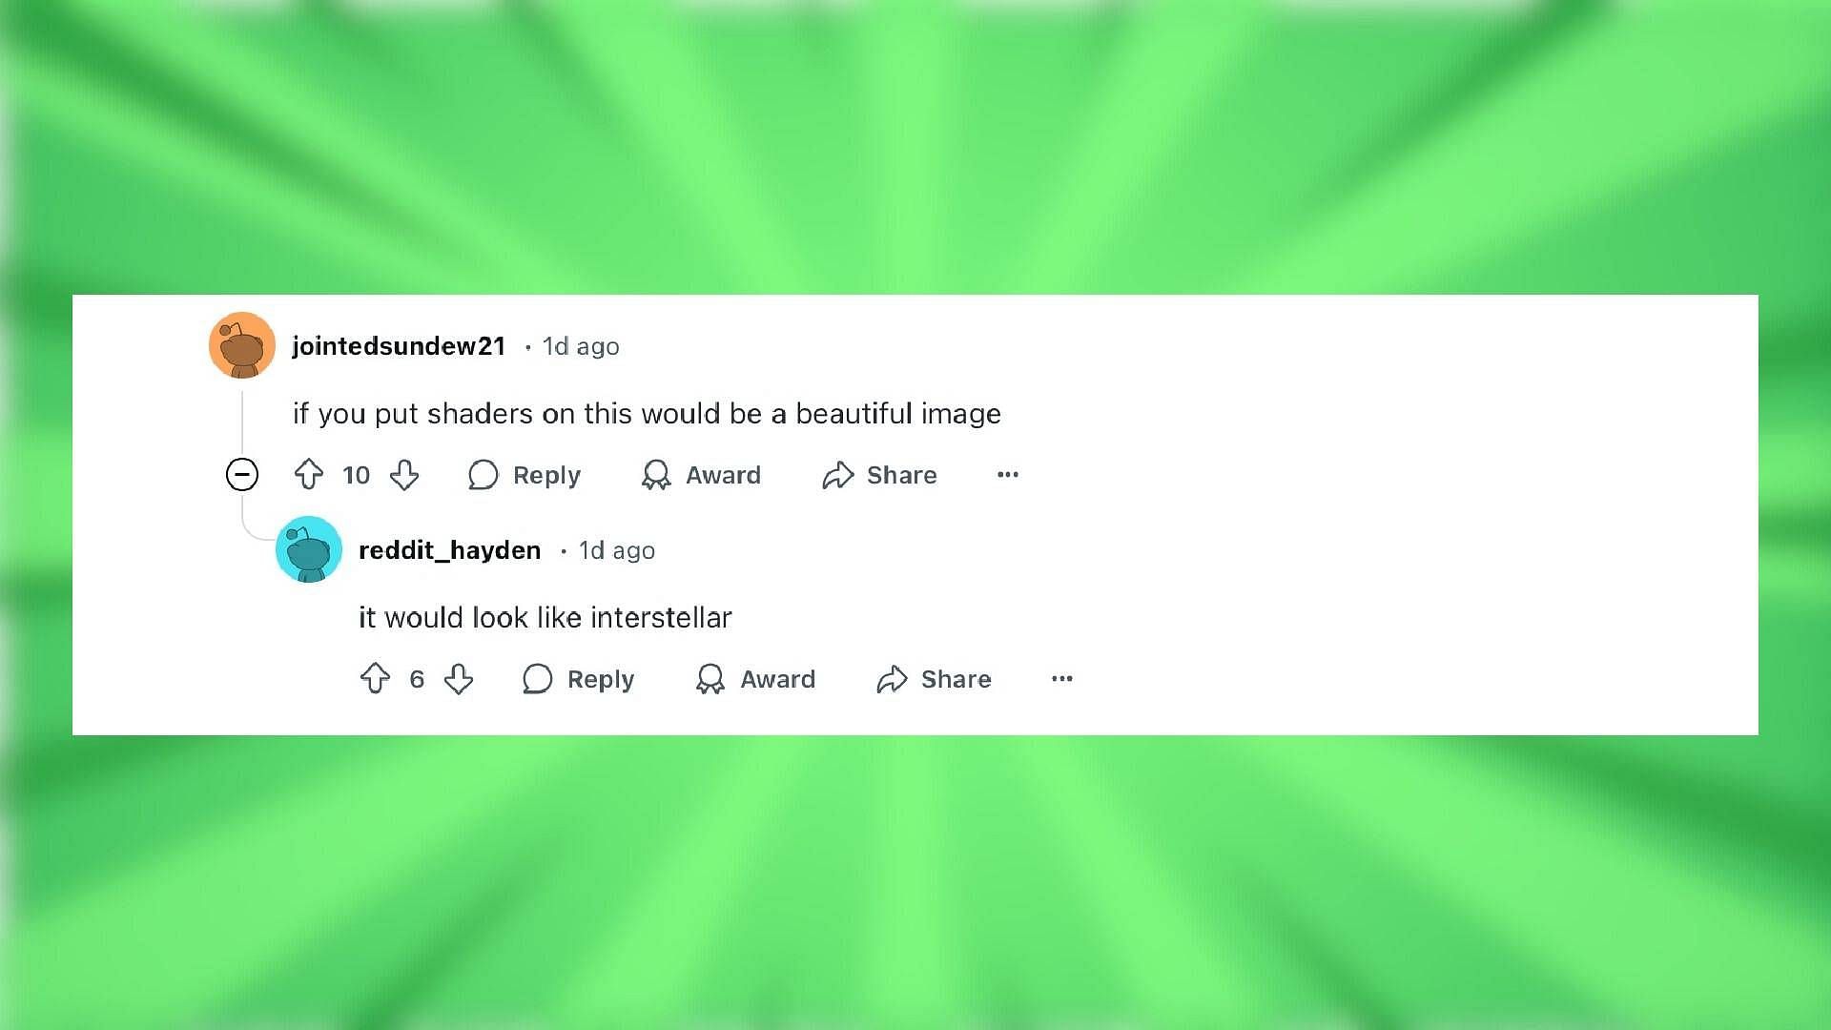The height and width of the screenshot is (1030, 1831).
Task: Open reddit_hayden user profile avatar
Action: pos(308,549)
